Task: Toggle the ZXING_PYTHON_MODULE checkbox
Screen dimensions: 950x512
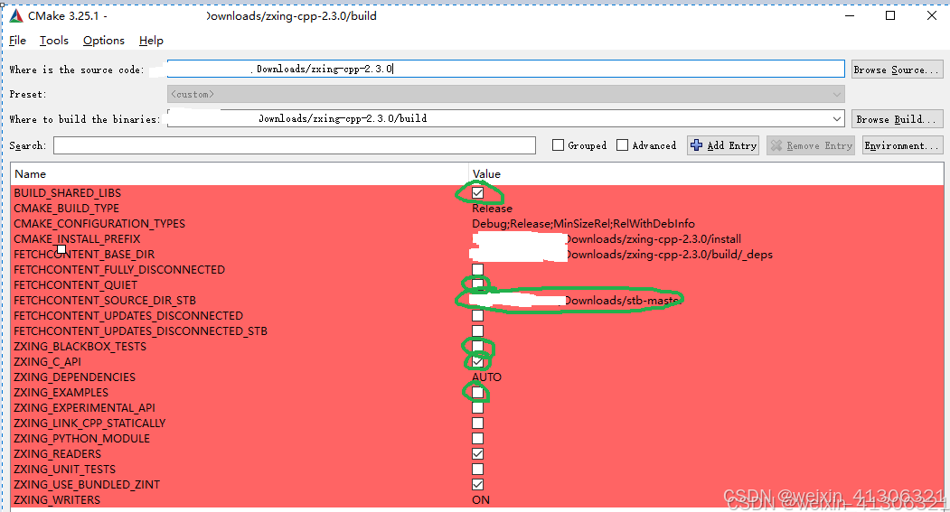Action: (x=477, y=438)
